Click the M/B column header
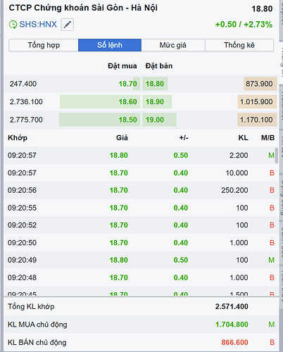Screen dimensions: 283x352 [x=268, y=138]
